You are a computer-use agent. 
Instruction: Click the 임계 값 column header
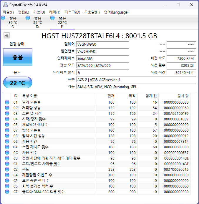point(148,96)
